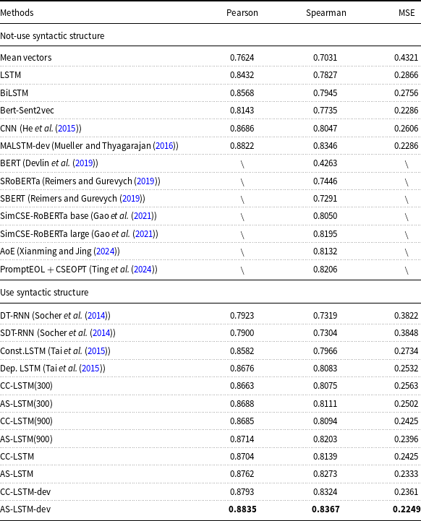This screenshot has height=521, width=421.
Task: Click the Methods column header
Action: click(17, 12)
